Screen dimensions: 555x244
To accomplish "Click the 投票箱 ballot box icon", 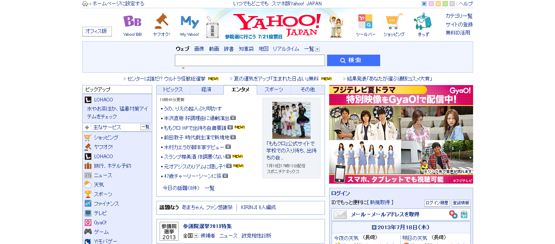I will (x=212, y=27).
